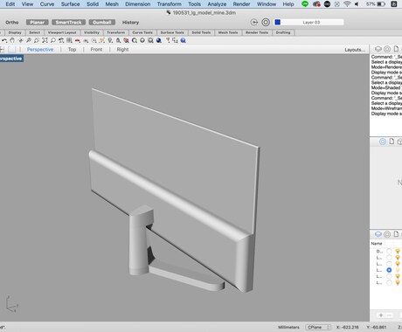The image size is (402, 332).
Task: Switch to the Curve Tools tab
Action: (x=142, y=32)
